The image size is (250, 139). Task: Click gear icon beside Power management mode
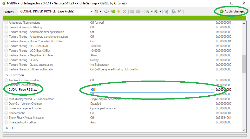(6, 108)
